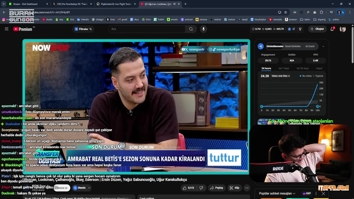Image resolution: width=354 pixels, height=199 pixels.
Task: Collapse the vidIQ stats panel chevron
Action: pos(323,46)
